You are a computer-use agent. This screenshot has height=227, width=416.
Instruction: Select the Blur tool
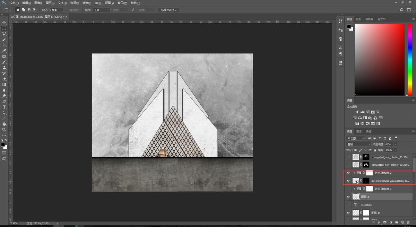tap(4, 90)
